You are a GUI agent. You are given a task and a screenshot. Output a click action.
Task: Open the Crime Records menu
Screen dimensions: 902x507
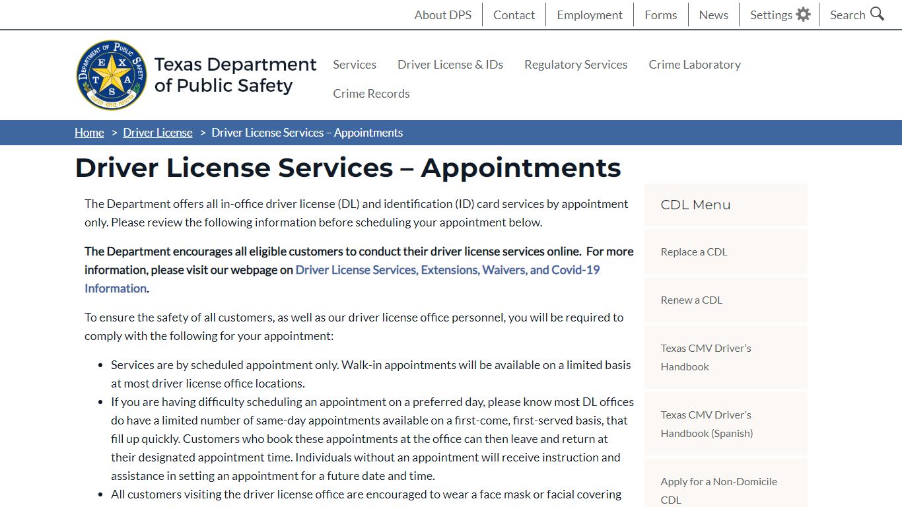(x=371, y=93)
